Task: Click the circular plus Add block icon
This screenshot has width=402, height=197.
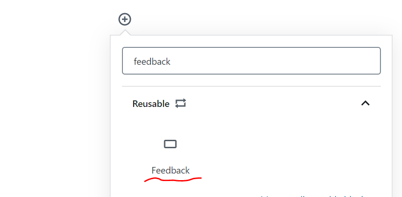Action: click(125, 19)
